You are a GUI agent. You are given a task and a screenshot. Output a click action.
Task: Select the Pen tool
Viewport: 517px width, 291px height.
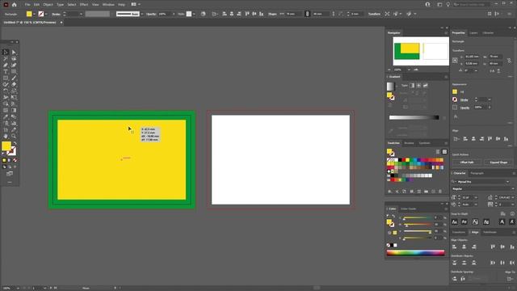(x=6, y=65)
